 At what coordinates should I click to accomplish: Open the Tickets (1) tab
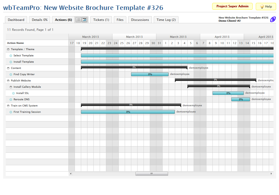click(x=101, y=20)
